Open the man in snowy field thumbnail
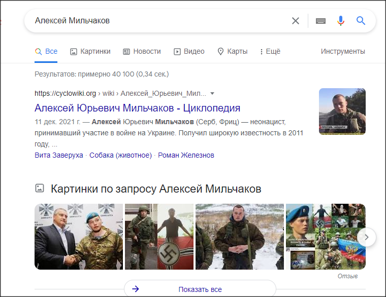386x297 pixels. [x=240, y=237]
